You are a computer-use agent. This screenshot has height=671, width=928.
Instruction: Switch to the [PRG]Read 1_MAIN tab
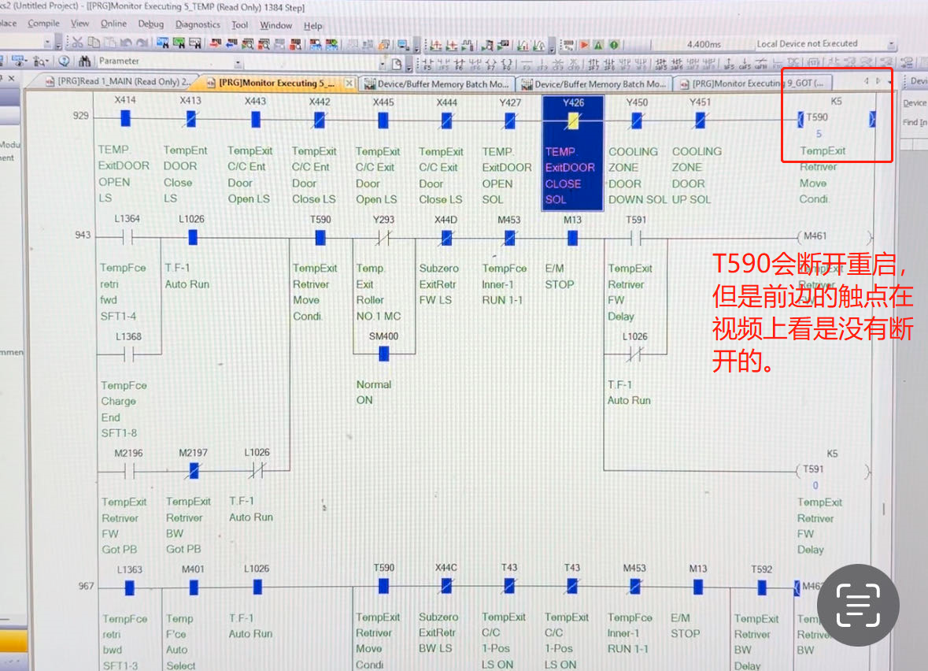point(118,83)
